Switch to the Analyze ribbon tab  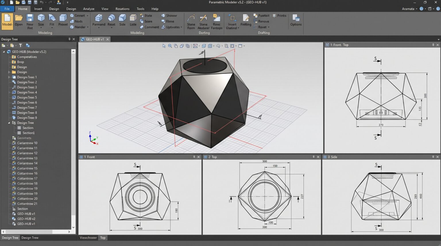[x=89, y=9]
